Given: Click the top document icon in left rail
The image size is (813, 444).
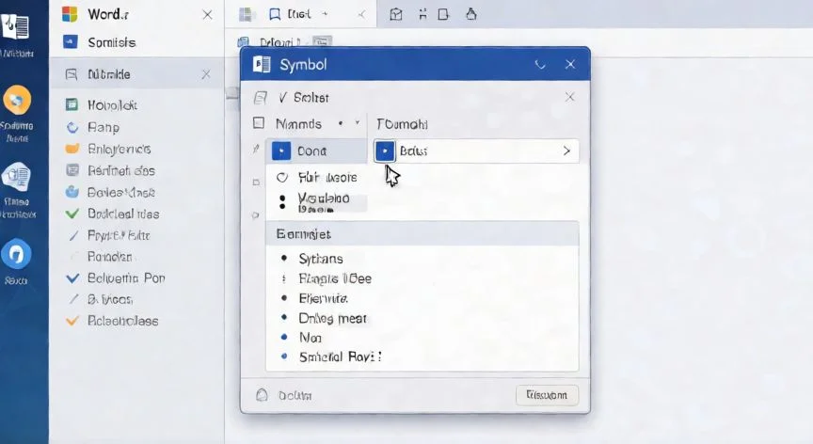Looking at the screenshot, I should coord(15,26).
